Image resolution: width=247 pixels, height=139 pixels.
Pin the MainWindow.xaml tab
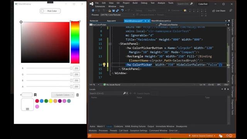tap(145, 21)
